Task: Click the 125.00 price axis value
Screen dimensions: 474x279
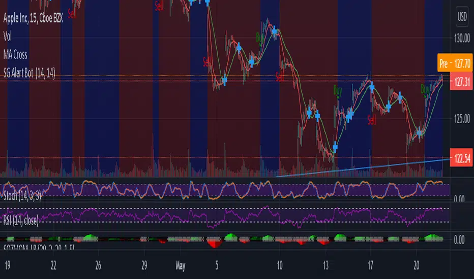Action: (462, 119)
